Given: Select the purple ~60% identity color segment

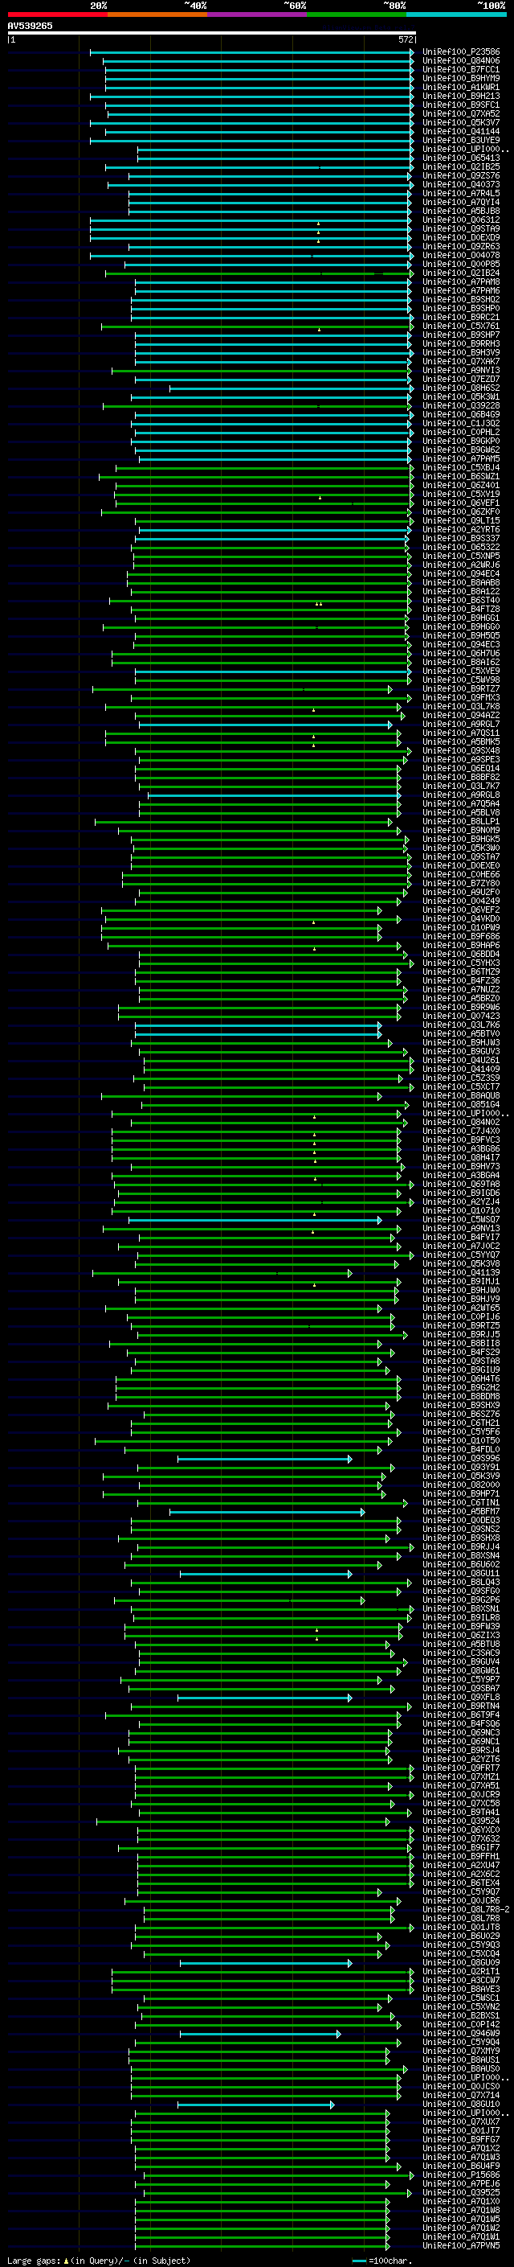Looking at the screenshot, I should tap(256, 14).
